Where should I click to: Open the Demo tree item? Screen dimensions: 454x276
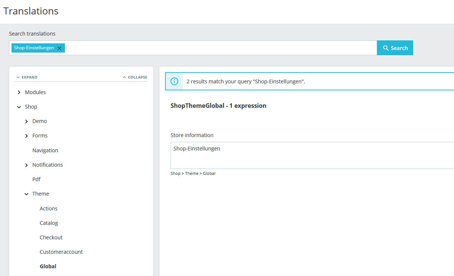tap(40, 121)
